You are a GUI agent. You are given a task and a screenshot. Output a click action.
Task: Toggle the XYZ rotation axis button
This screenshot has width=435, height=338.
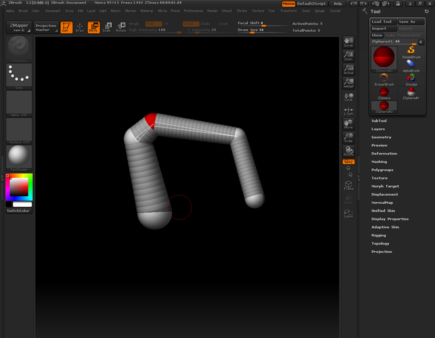[348, 162]
